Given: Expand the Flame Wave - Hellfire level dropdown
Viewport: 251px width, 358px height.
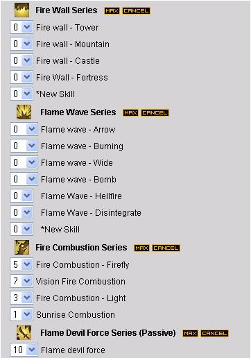Looking at the screenshot, I should click(21, 196).
